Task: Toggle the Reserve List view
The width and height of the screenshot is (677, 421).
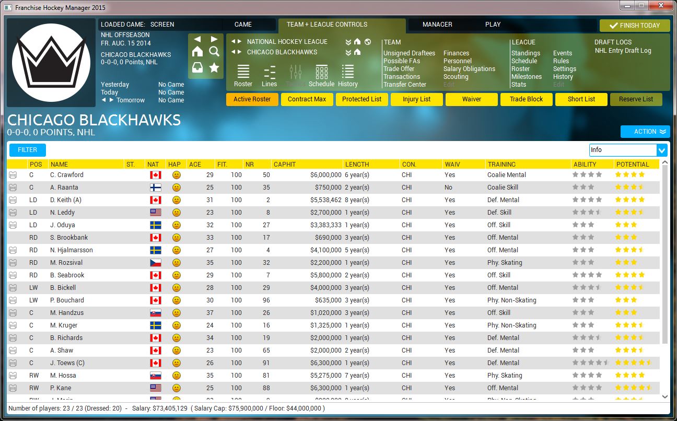Action: [x=636, y=99]
